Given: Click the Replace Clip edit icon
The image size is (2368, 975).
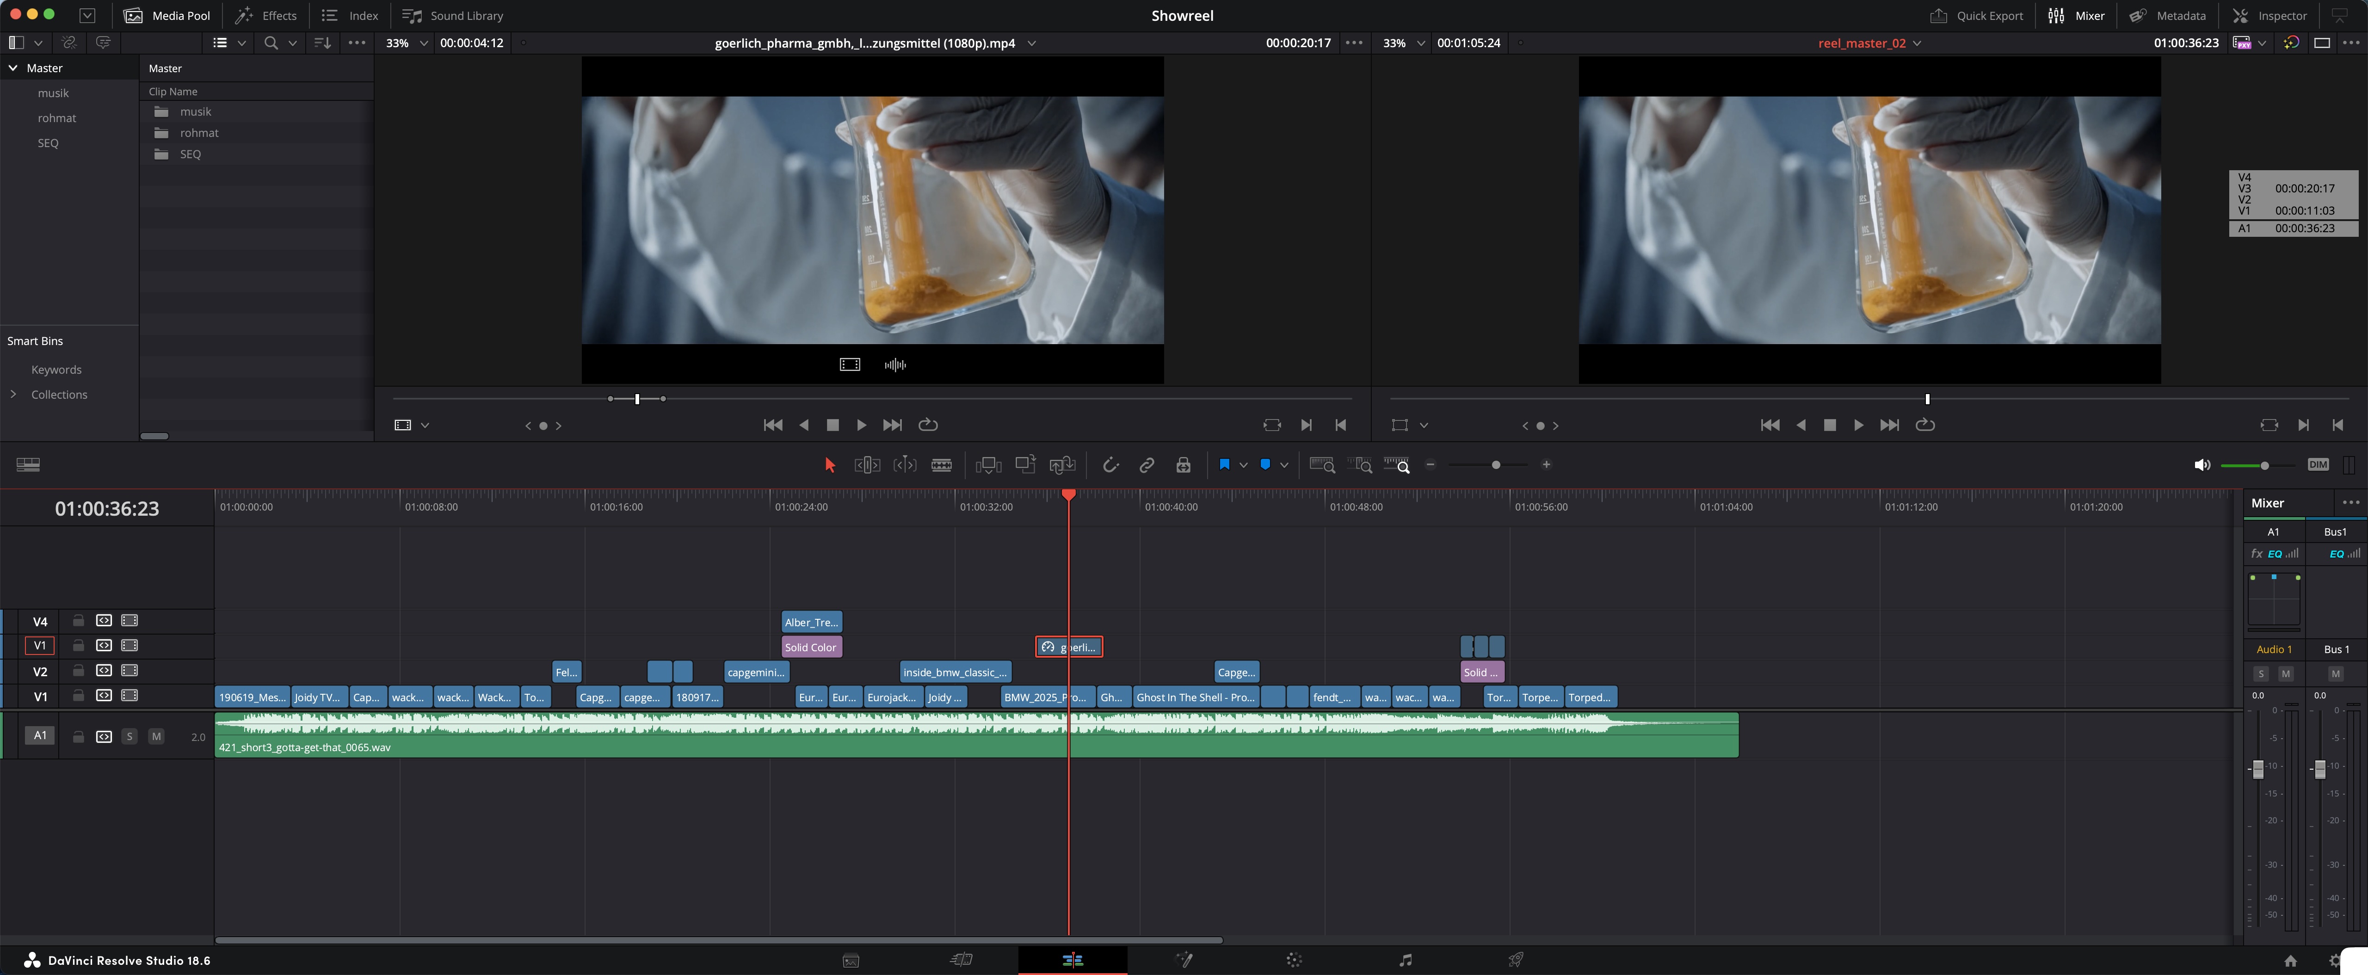Looking at the screenshot, I should click(1062, 465).
